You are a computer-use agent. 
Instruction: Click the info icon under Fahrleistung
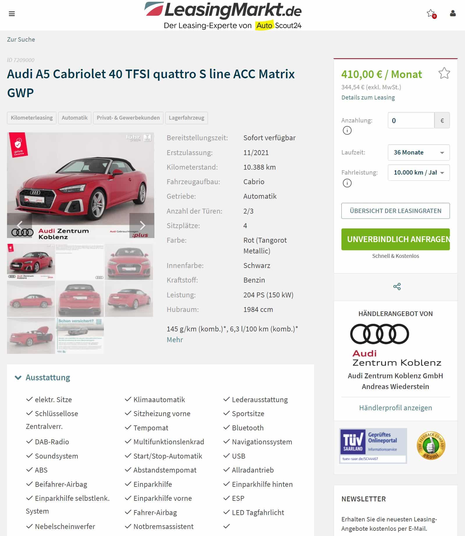347,183
